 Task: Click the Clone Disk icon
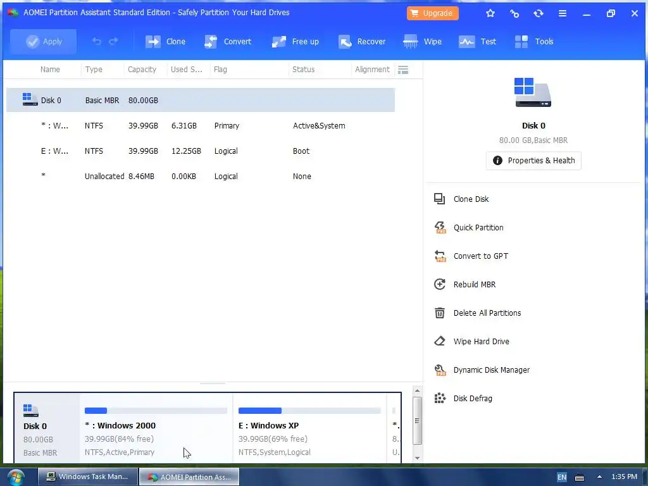click(x=439, y=199)
